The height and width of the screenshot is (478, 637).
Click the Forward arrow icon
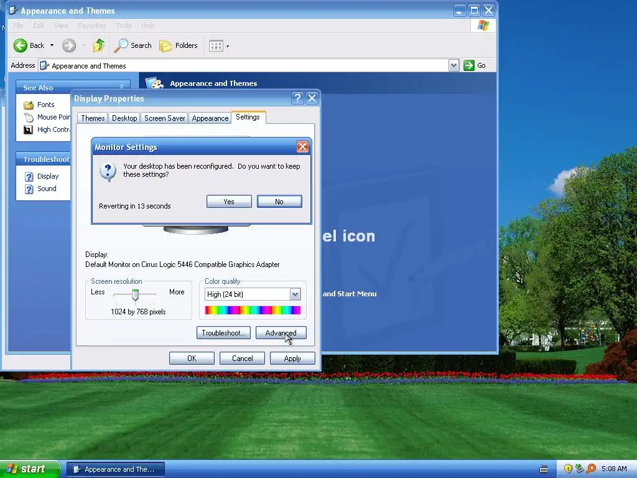(x=69, y=45)
